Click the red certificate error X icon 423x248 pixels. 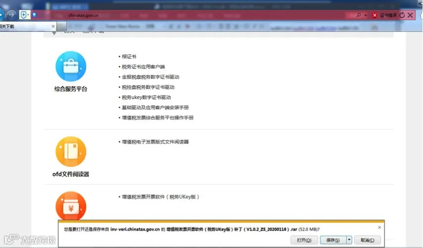[x=374, y=15]
